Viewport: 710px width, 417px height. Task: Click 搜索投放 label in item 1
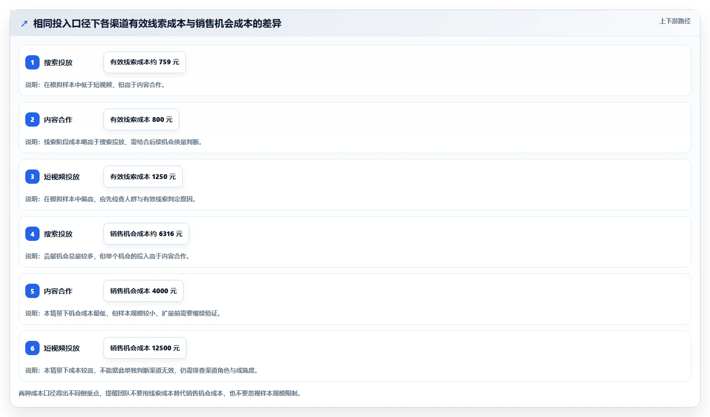[58, 62]
